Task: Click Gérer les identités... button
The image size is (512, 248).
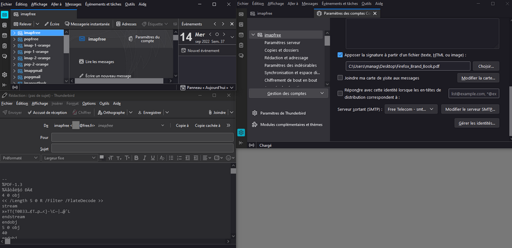Action: pyautogui.click(x=476, y=123)
